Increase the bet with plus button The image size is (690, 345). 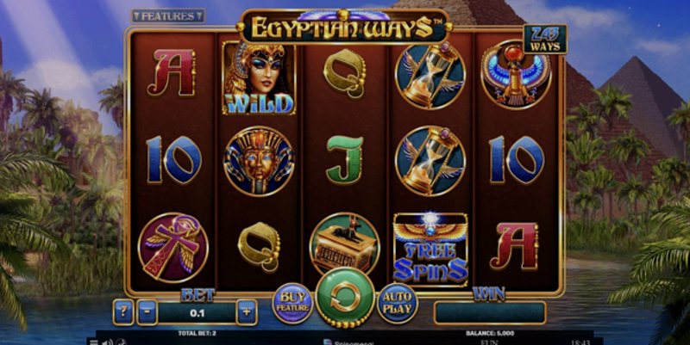(247, 312)
